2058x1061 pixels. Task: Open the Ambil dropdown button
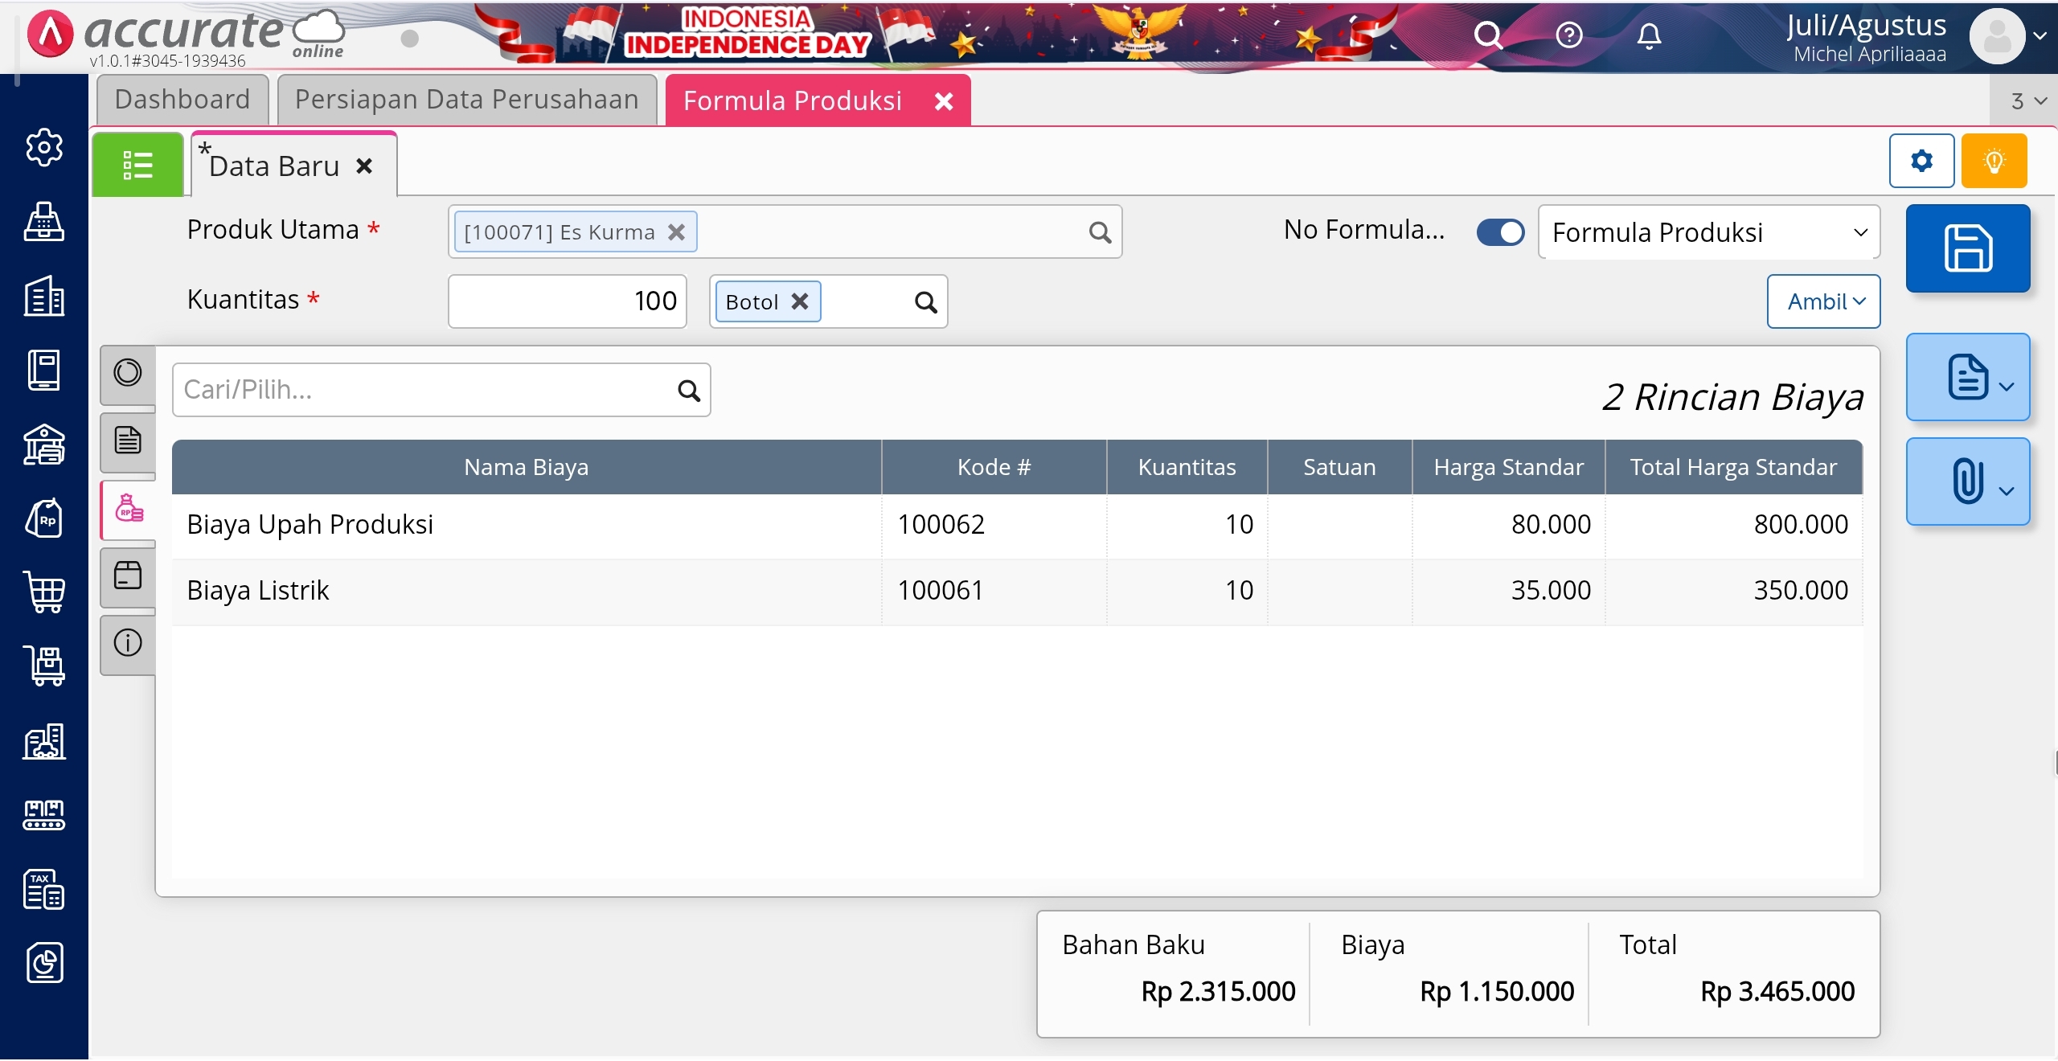click(x=1823, y=301)
